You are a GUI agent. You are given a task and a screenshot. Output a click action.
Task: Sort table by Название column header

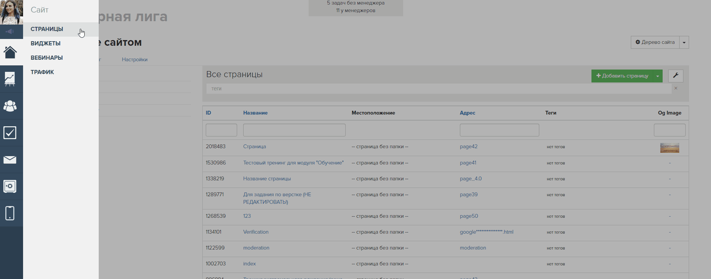tap(255, 113)
